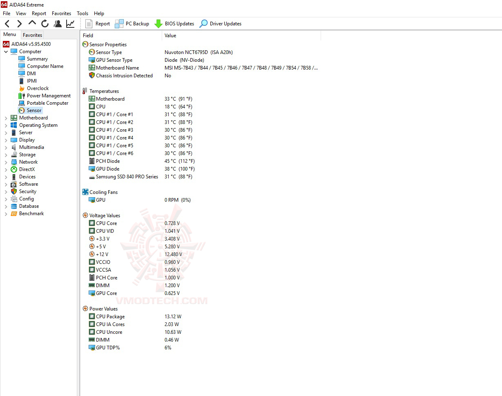Image resolution: width=502 pixels, height=396 pixels.
Task: Open the graph chart toolbar icon
Action: click(x=70, y=24)
